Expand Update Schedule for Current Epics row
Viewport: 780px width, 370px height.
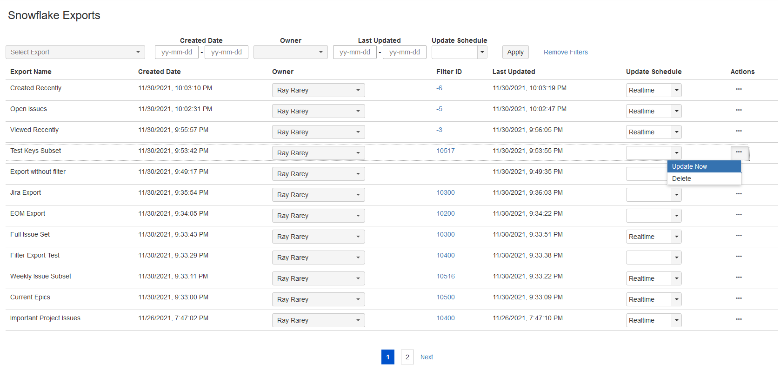click(677, 299)
